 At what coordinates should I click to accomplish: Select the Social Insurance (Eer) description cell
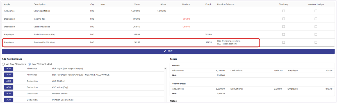(x=44, y=34)
